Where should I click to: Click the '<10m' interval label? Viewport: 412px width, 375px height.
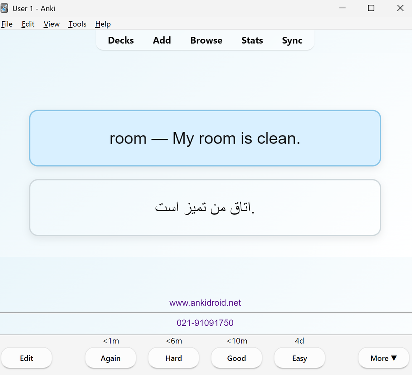point(237,341)
